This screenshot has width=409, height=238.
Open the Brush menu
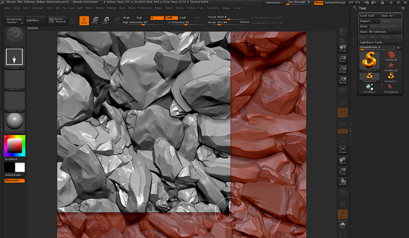(x=16, y=8)
